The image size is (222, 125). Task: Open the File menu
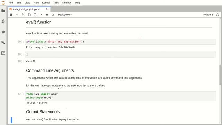tap(11, 3)
